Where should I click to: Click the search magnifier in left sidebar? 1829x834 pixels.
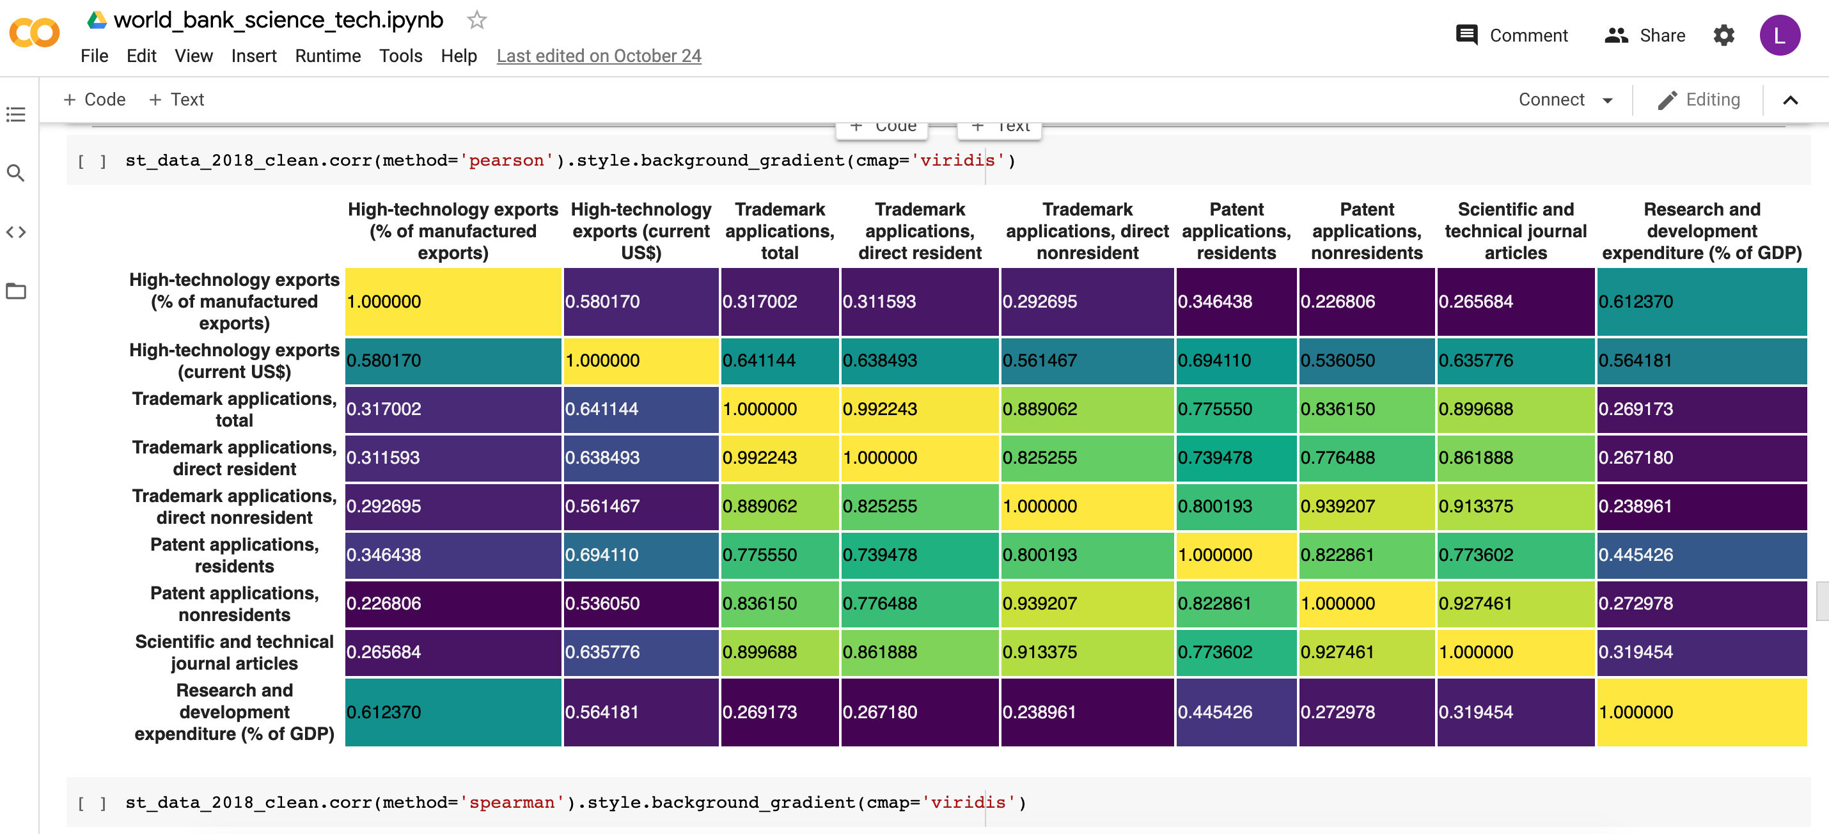pos(15,173)
